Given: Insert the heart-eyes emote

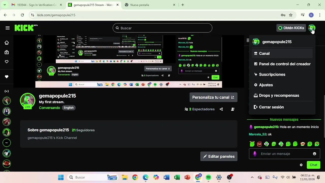Looking at the screenshot, I should tap(317, 144).
